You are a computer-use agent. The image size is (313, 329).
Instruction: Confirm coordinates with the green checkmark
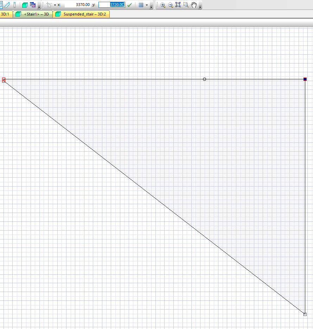click(130, 5)
